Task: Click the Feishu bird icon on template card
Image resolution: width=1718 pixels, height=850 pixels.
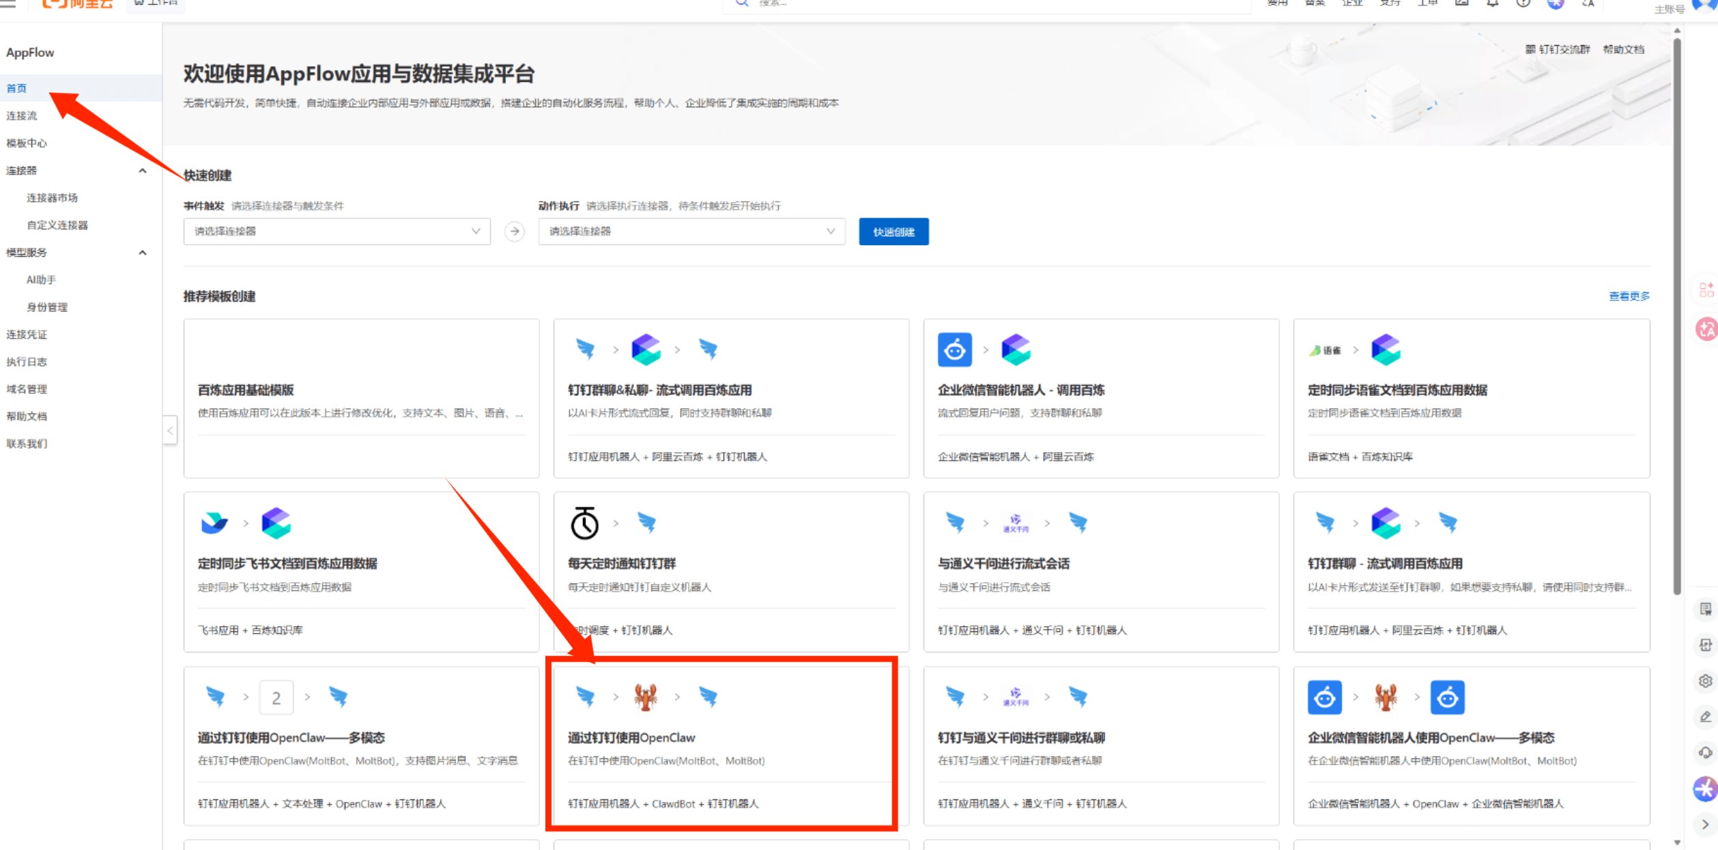Action: [214, 523]
